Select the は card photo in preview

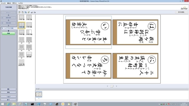(x=135, y=32)
